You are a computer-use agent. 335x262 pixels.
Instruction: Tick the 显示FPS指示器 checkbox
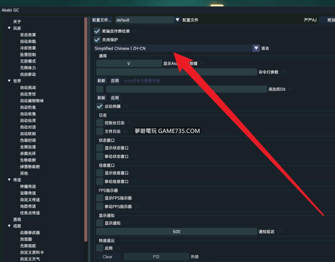coord(100,198)
